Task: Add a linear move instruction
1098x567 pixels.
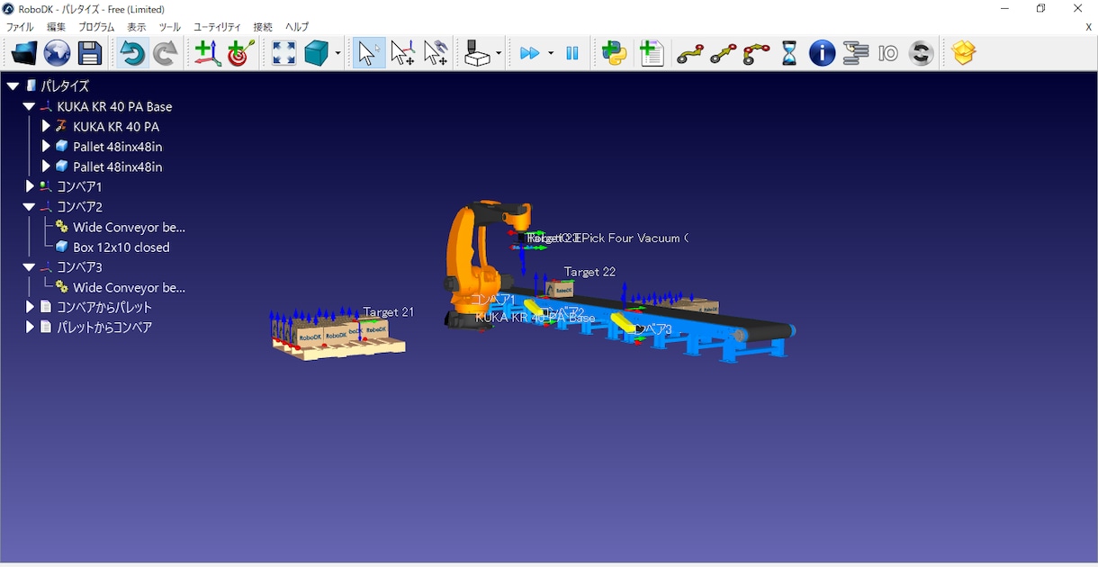Action: click(723, 54)
